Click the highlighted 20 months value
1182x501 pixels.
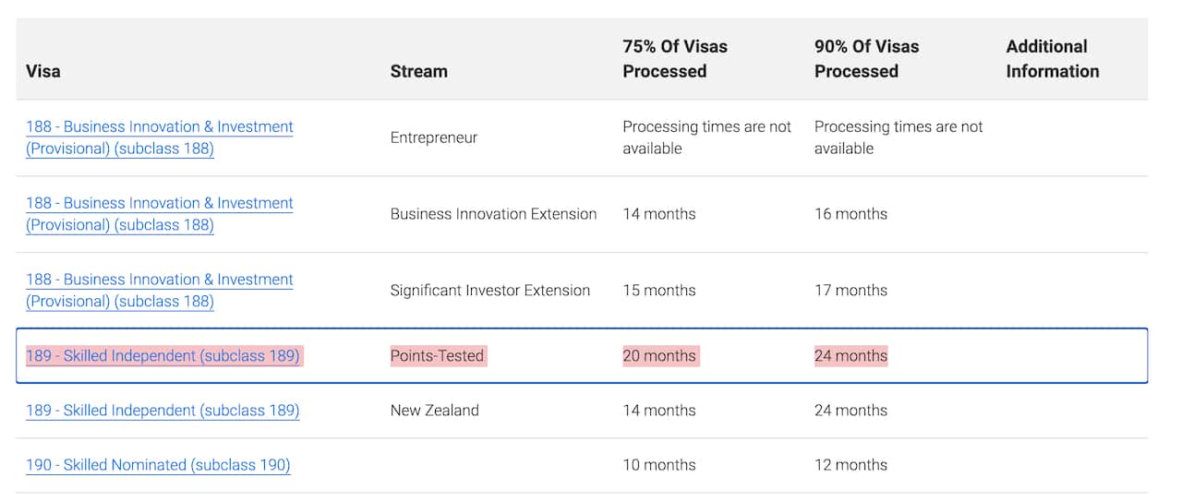(x=659, y=356)
